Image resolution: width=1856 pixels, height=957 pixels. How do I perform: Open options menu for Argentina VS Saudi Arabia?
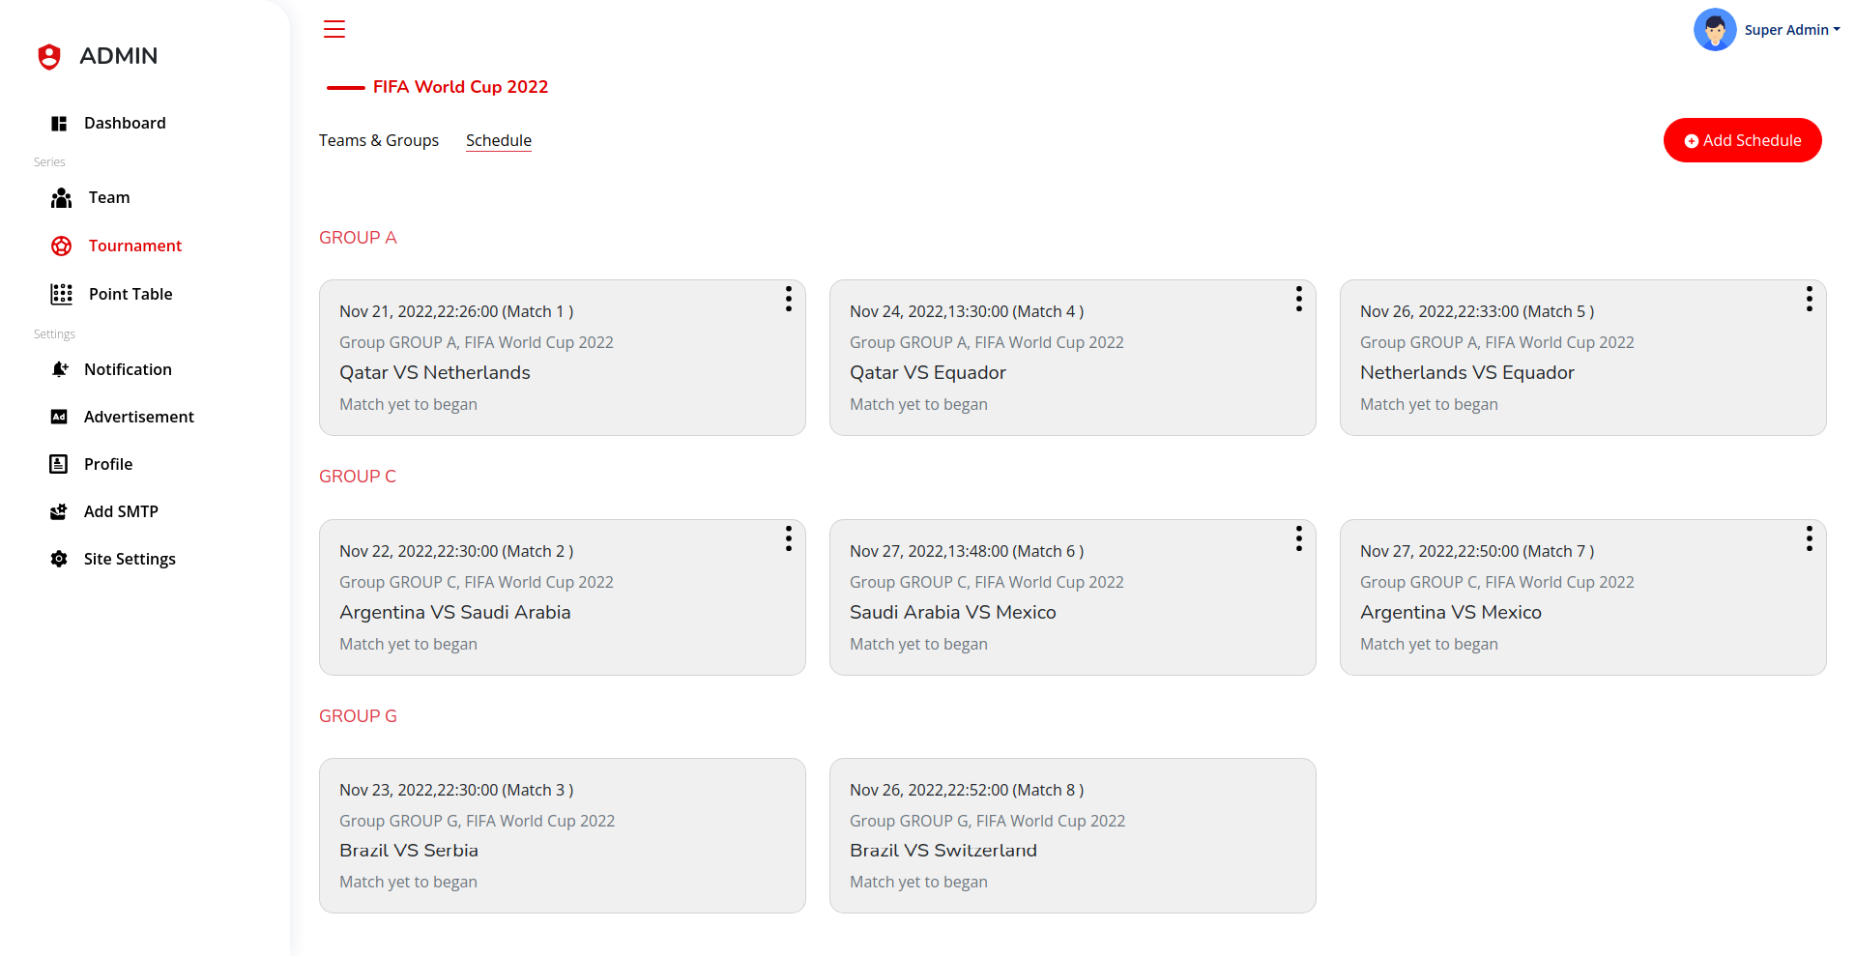pos(789,538)
